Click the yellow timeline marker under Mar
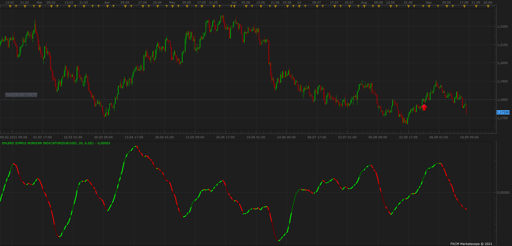 tap(40, 6)
